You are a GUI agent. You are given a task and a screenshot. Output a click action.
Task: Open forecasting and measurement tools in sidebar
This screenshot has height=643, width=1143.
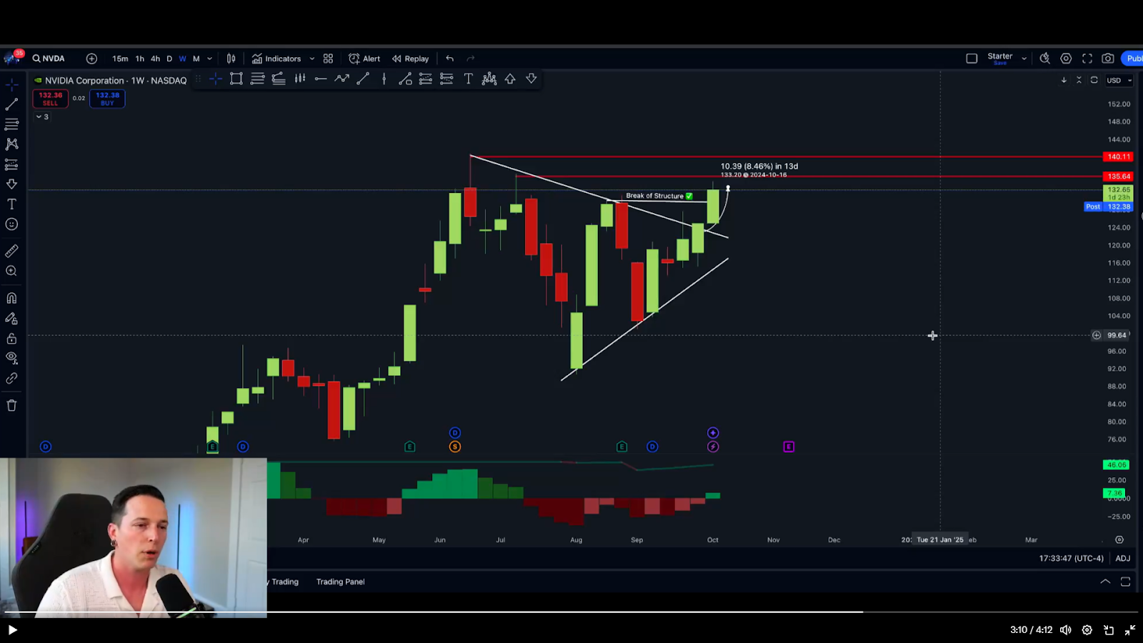coord(11,164)
